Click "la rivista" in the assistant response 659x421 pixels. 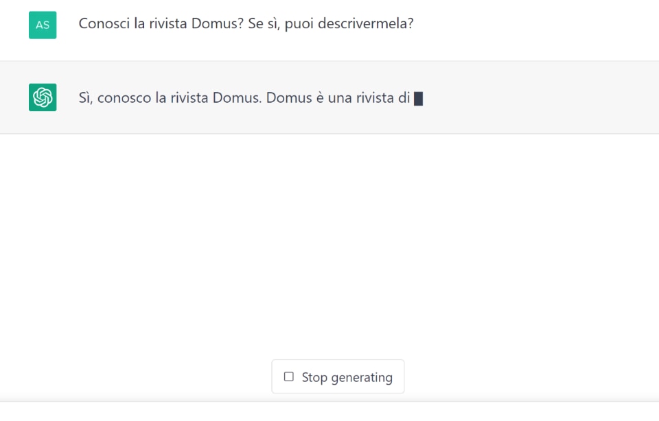click(181, 98)
